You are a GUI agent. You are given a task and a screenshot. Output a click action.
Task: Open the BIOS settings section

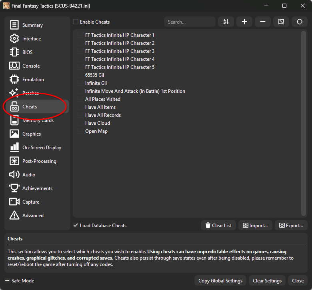[27, 52]
